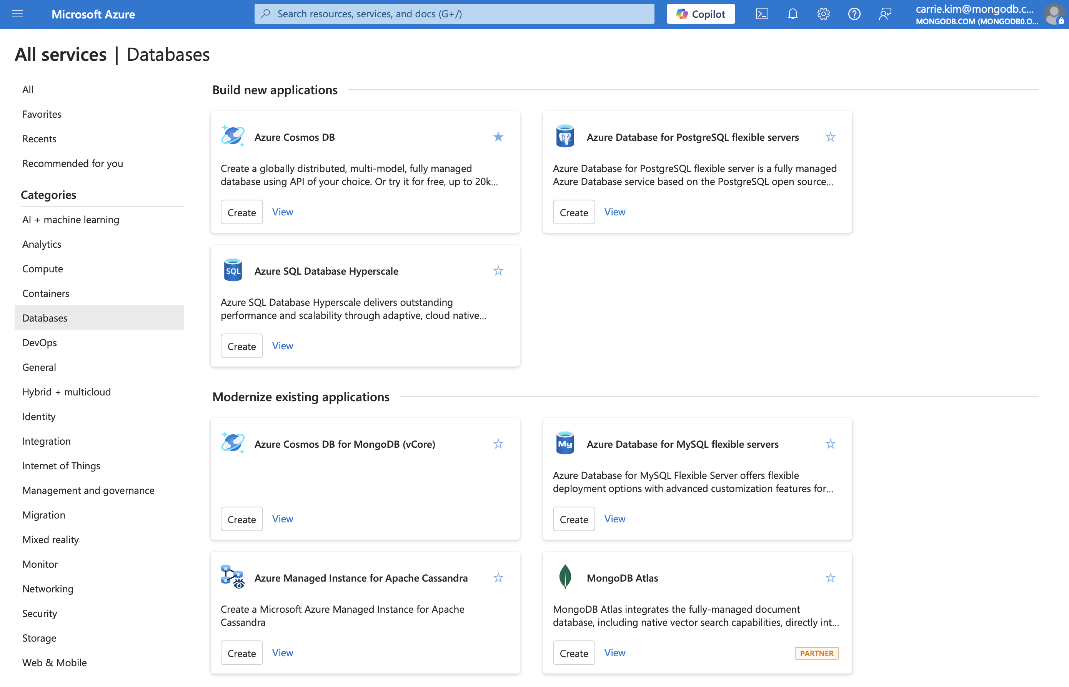Click the MongoDB Atlas leaf icon

tap(564, 576)
